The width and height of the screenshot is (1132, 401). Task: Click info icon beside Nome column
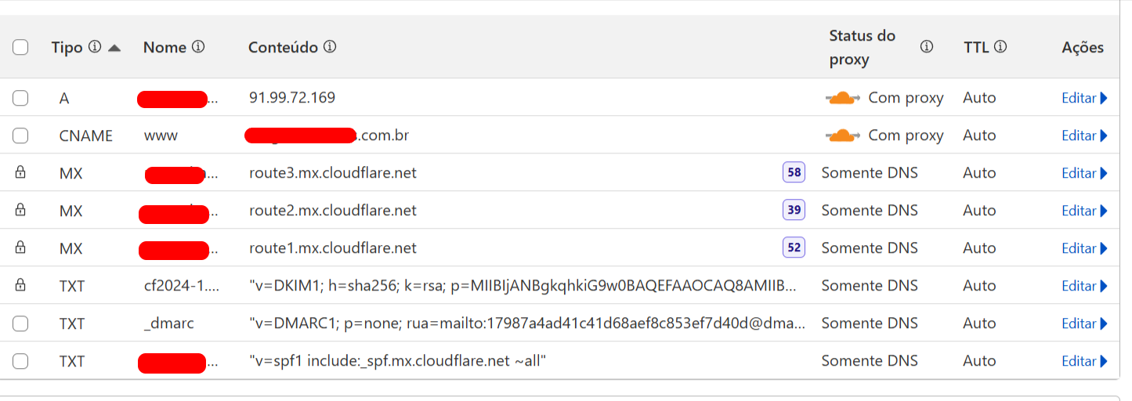point(198,47)
